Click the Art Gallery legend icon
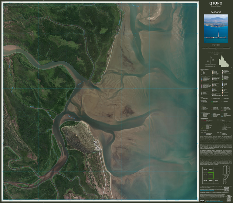This screenshot has height=203, width=233. (x=212, y=91)
